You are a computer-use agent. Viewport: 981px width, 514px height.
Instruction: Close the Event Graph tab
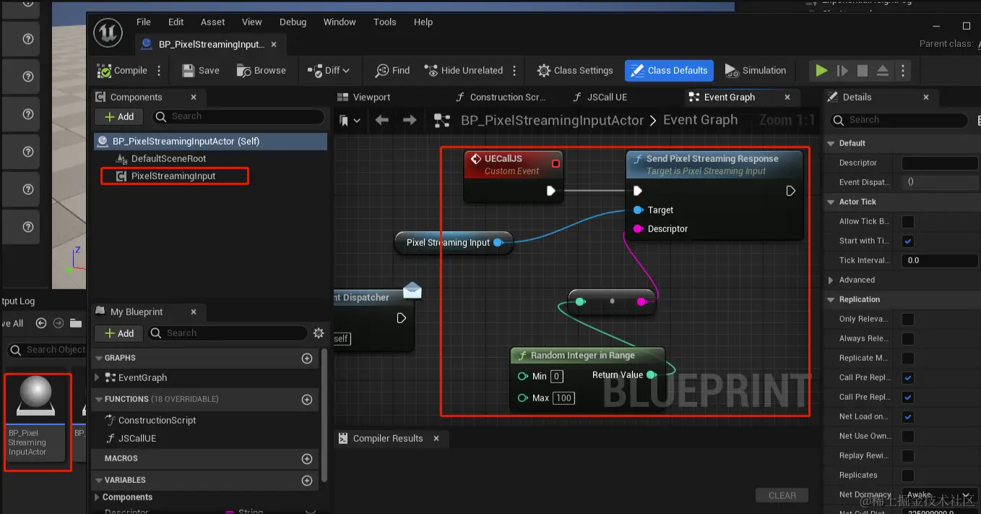787,97
